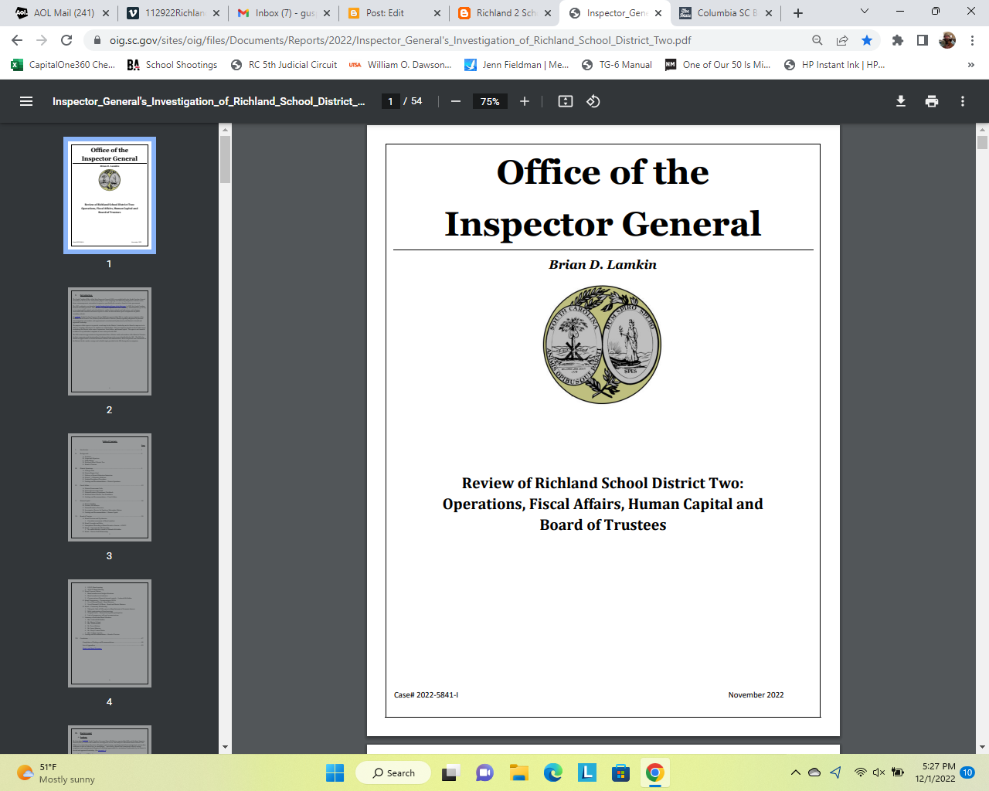Click the page number field

pos(390,101)
